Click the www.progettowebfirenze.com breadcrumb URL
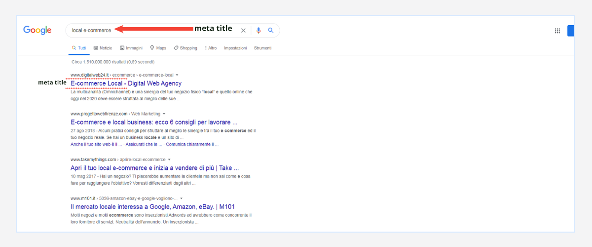Screen dimensions: 592x247 (99, 114)
